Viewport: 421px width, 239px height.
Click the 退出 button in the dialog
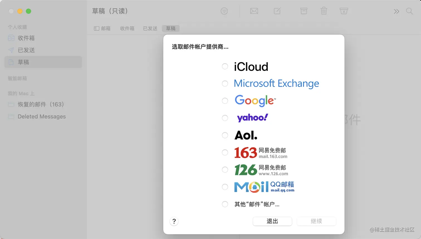(x=272, y=221)
